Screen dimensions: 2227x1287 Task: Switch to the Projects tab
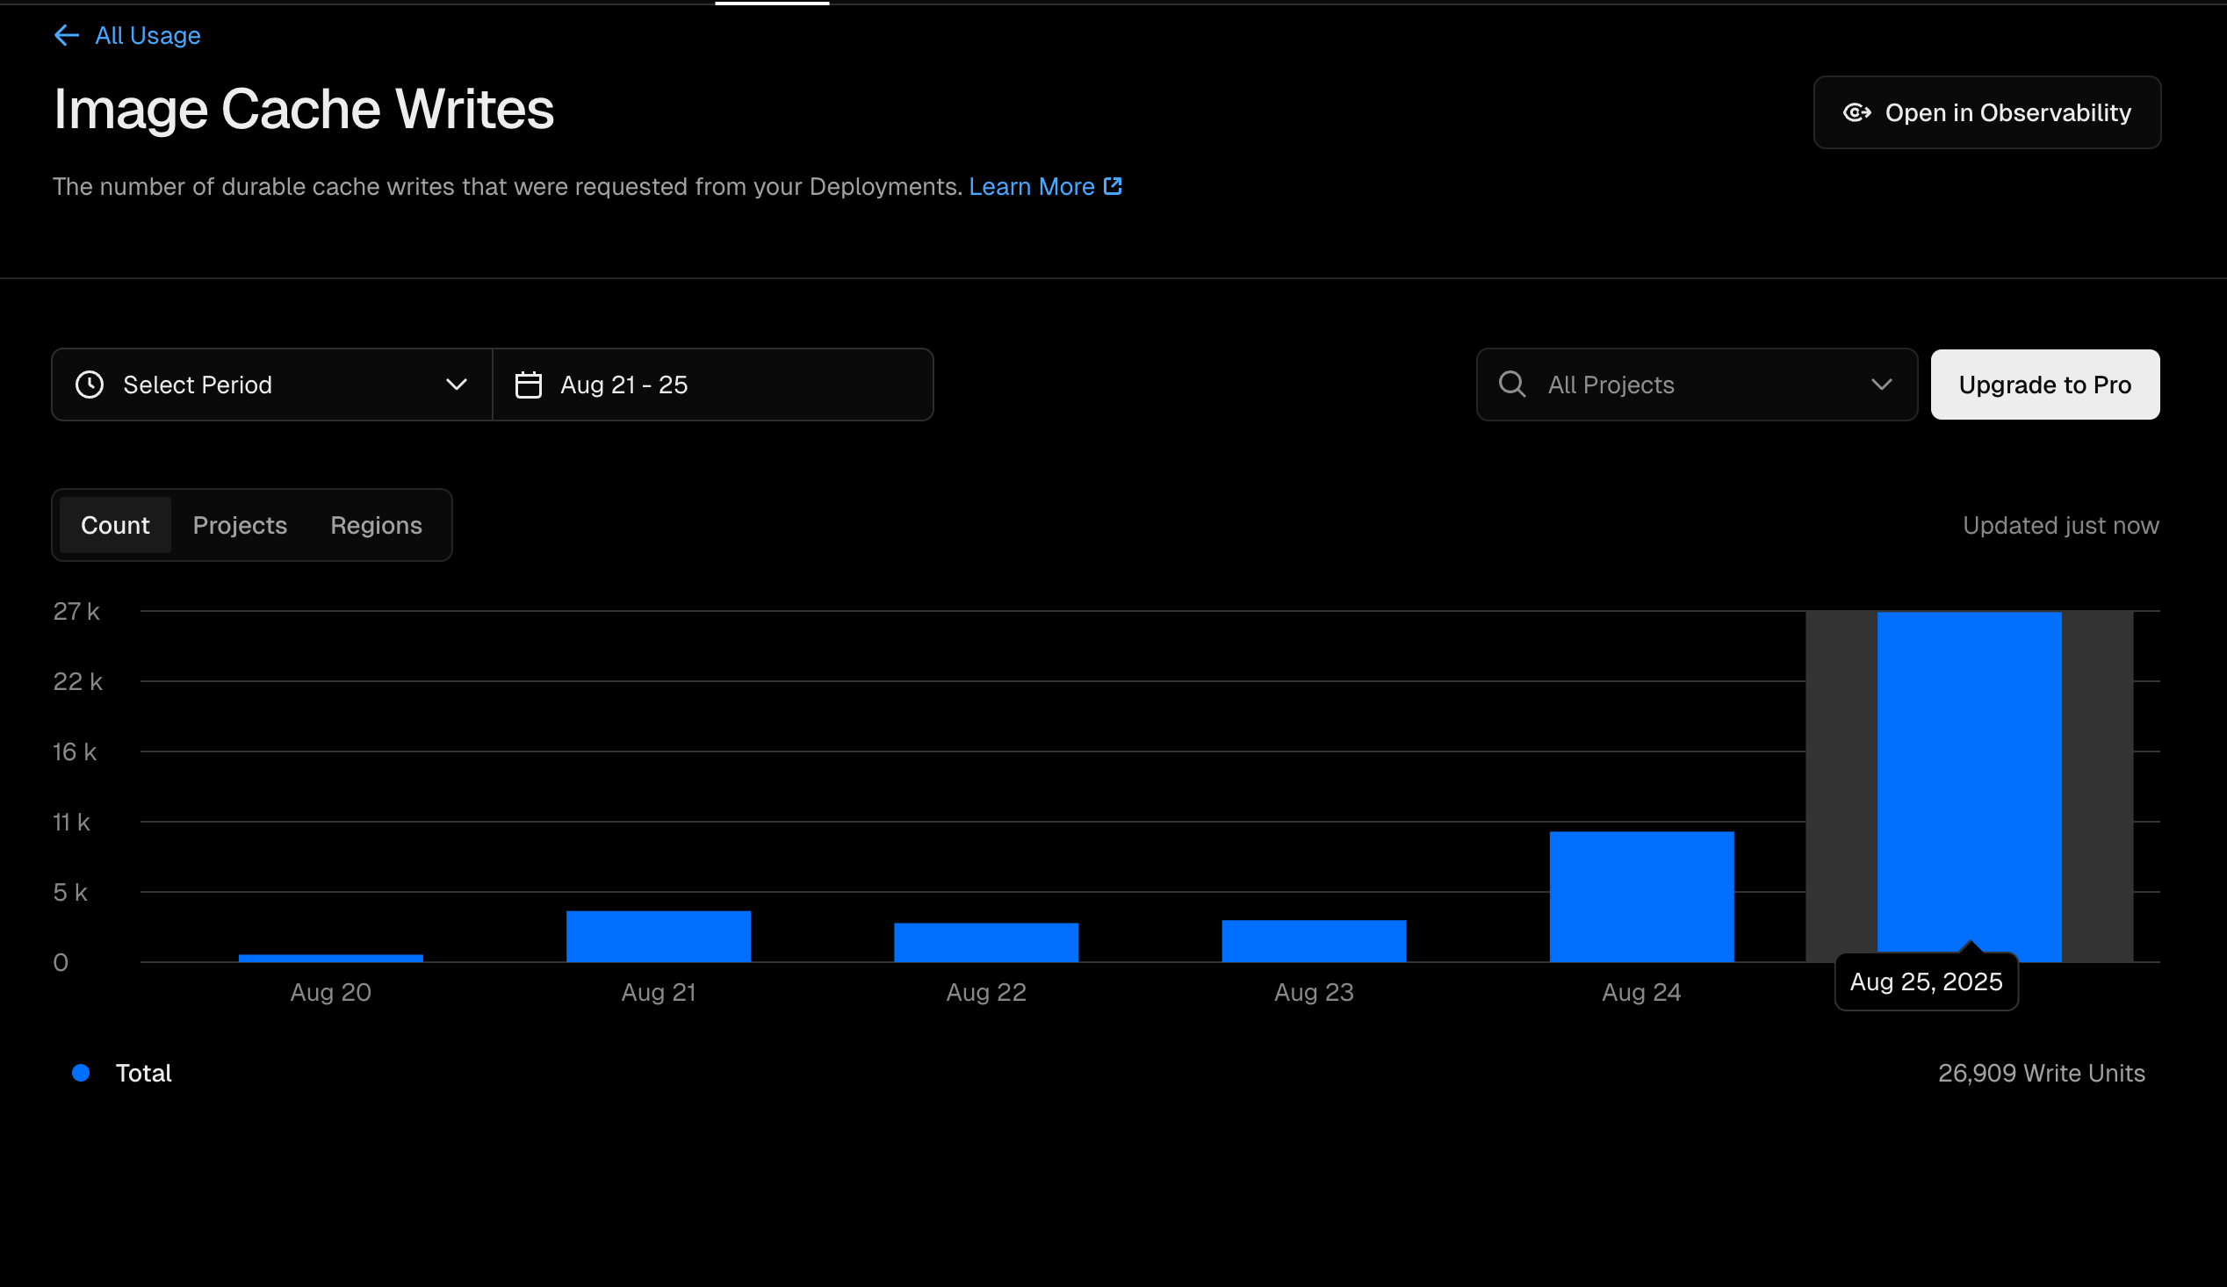pyautogui.click(x=240, y=526)
